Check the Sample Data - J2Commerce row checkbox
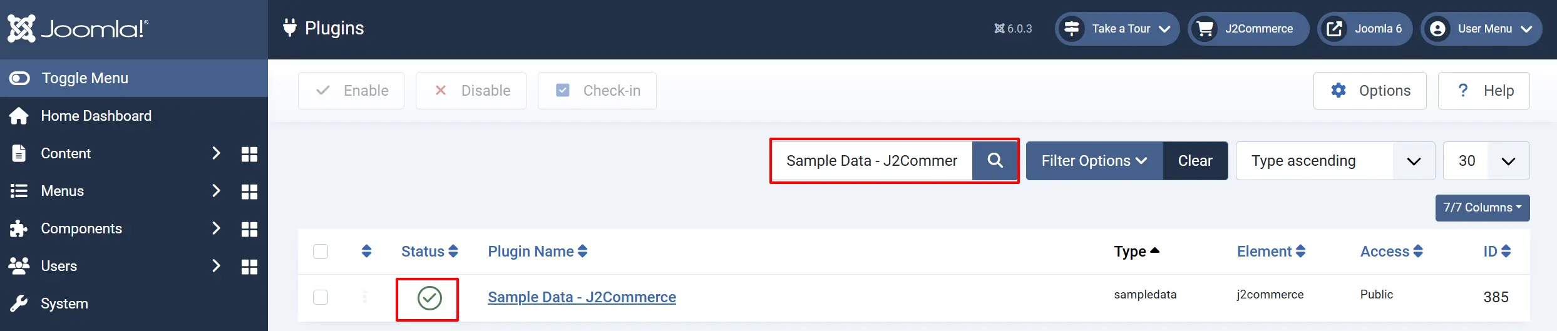The width and height of the screenshot is (1557, 331). tap(321, 297)
